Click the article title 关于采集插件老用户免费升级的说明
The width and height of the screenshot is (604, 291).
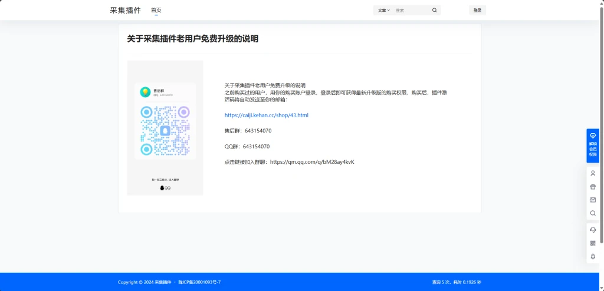coord(193,39)
